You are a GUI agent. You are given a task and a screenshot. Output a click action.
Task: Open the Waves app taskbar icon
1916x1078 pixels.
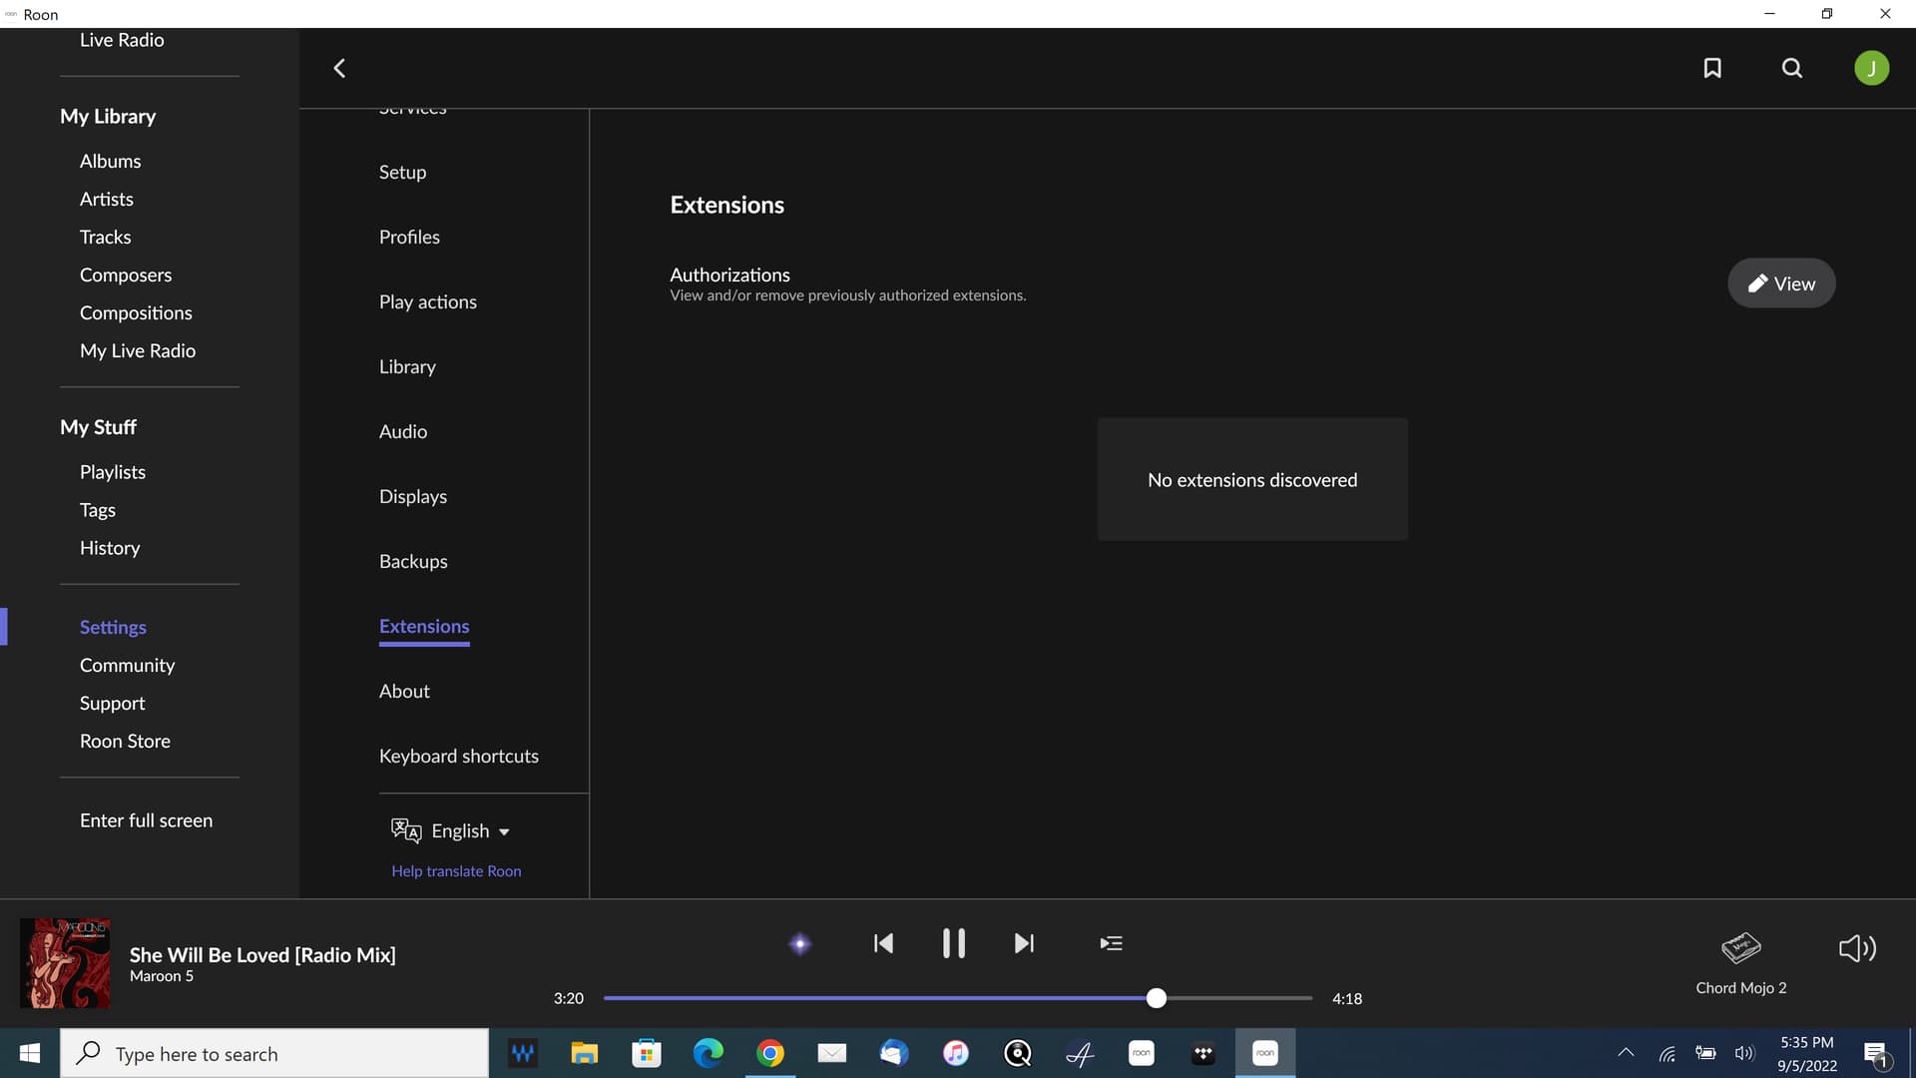click(523, 1053)
